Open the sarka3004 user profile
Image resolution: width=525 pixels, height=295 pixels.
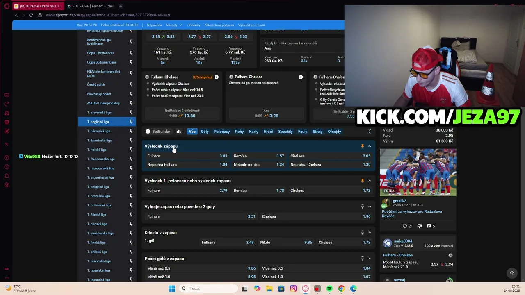click(403, 241)
